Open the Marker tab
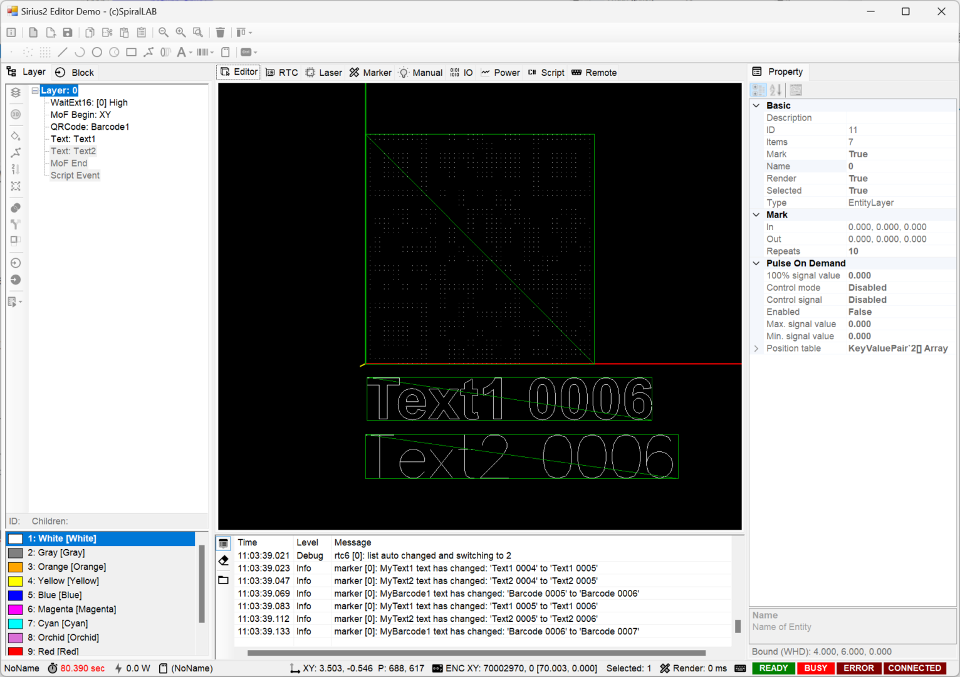 tap(370, 73)
